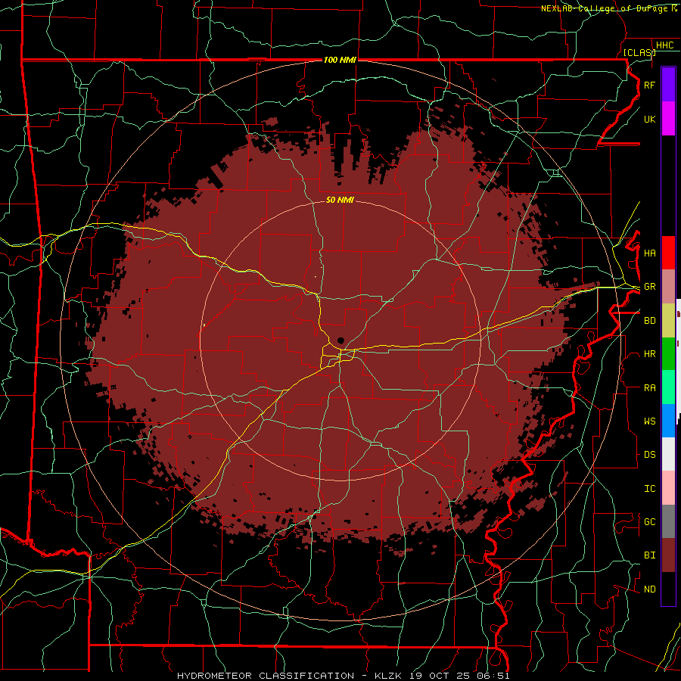Click the 'IC' legend label

pyautogui.click(x=649, y=489)
